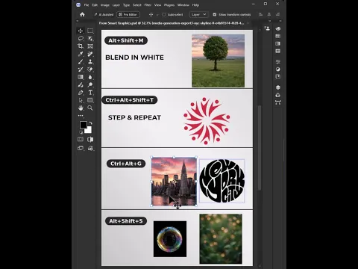Open the Image menu

[x=105, y=5]
